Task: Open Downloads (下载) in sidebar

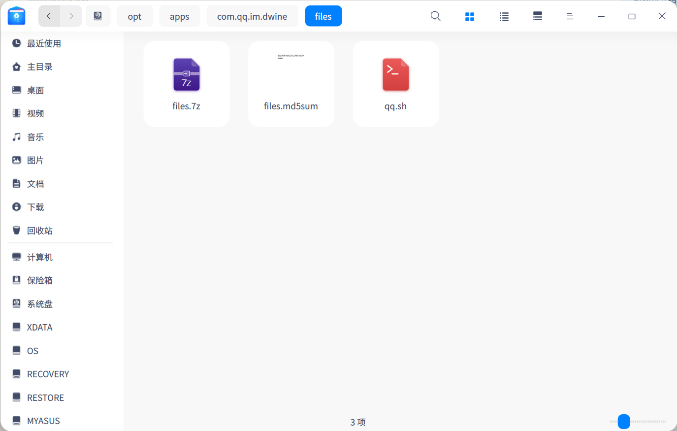Action: pyautogui.click(x=35, y=207)
